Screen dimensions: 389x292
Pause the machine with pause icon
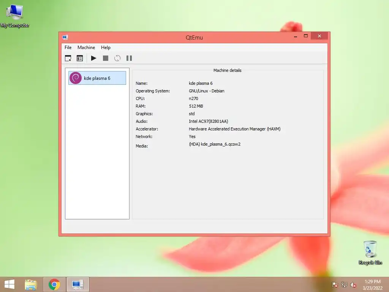pos(129,58)
